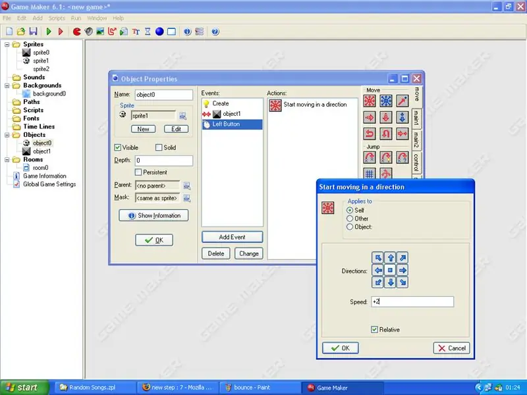Add a sound using the speaker toolbar icon
The height and width of the screenshot is (395, 527).
(x=89, y=32)
